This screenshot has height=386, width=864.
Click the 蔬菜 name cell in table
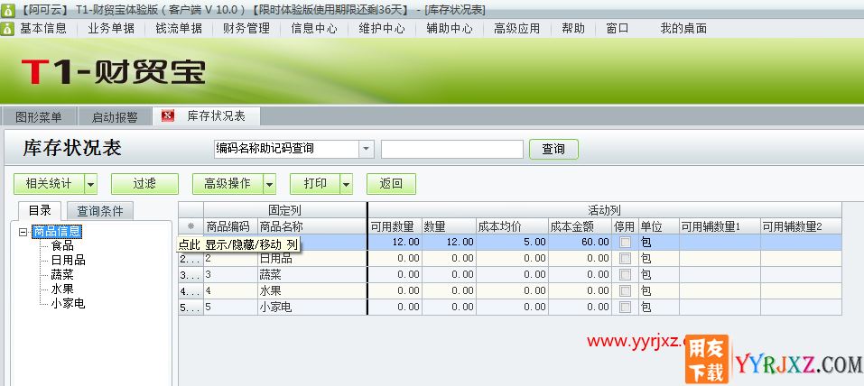tap(311, 274)
